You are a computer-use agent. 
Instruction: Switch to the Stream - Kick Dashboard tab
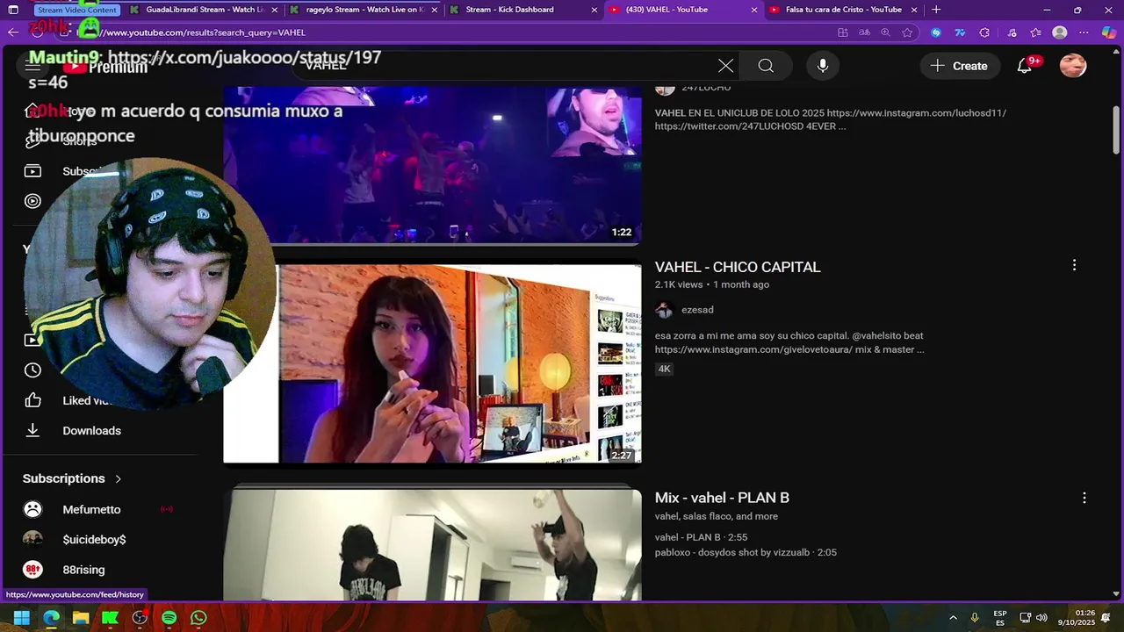click(x=522, y=10)
